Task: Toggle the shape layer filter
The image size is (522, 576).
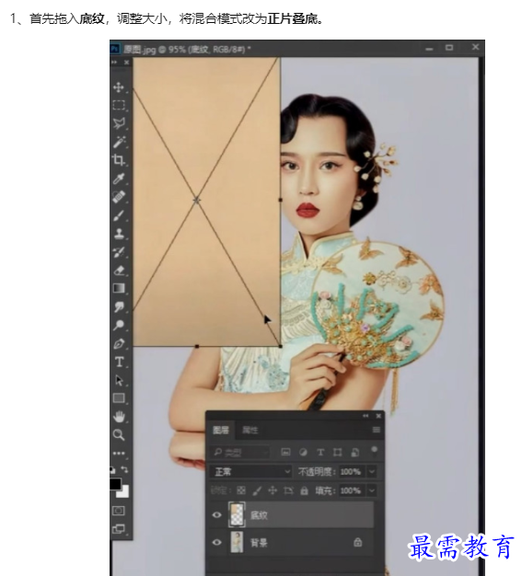Action: [337, 452]
